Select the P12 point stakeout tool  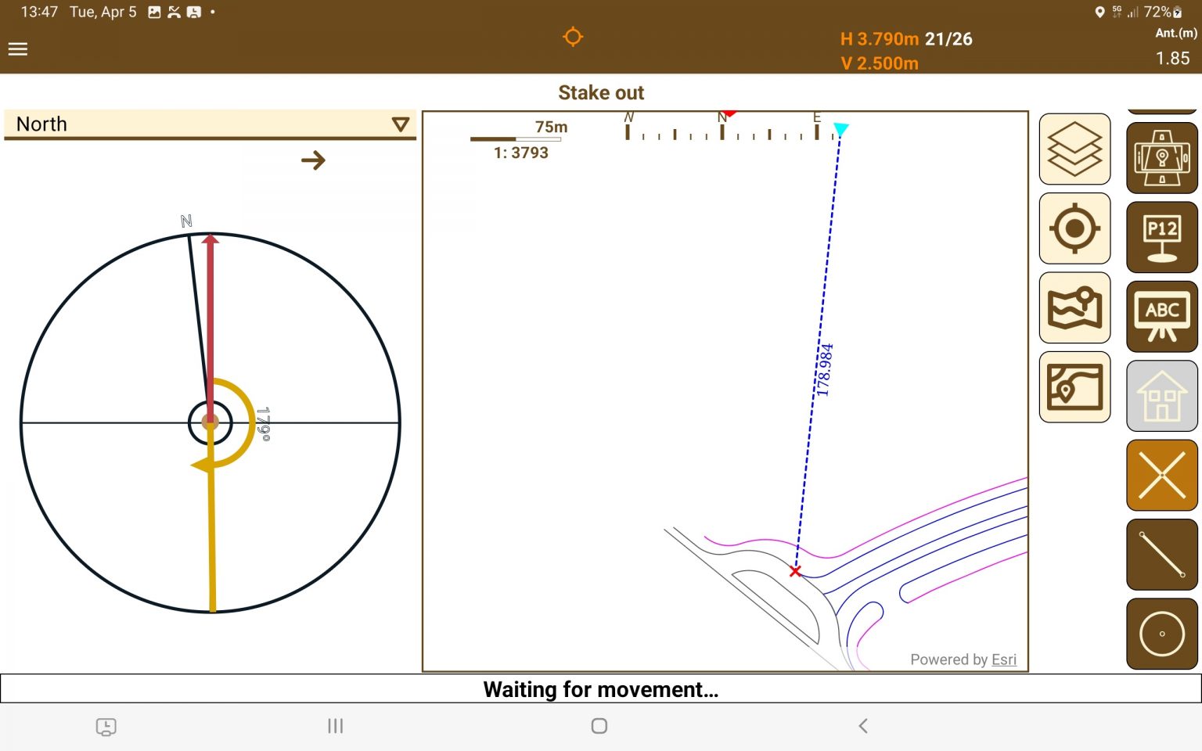tap(1161, 237)
